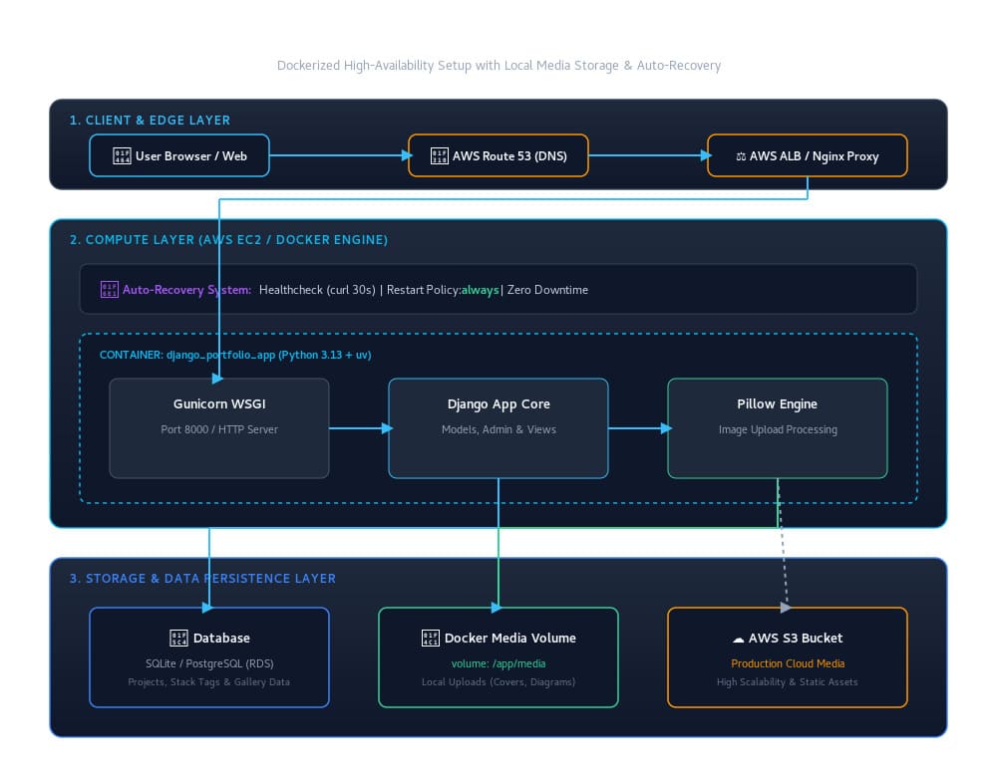The width and height of the screenshot is (997, 777).
Task: Click 'SQLite / PostgreSQL (RDS)' text
Action: tap(209, 663)
